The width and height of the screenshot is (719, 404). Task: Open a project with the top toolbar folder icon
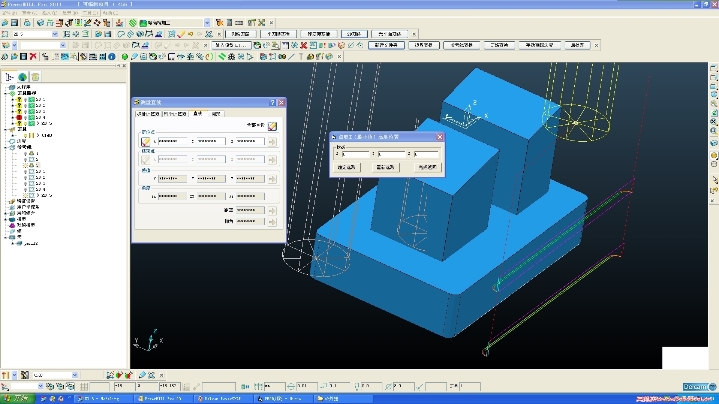(x=5, y=23)
